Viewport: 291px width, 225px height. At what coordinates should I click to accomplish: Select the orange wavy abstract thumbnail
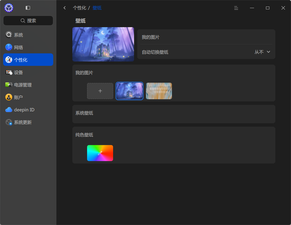pyautogui.click(x=159, y=91)
